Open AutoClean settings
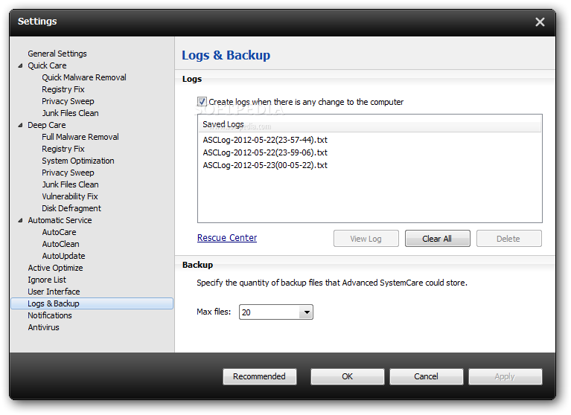Image resolution: width=571 pixels, height=415 pixels. [x=60, y=244]
